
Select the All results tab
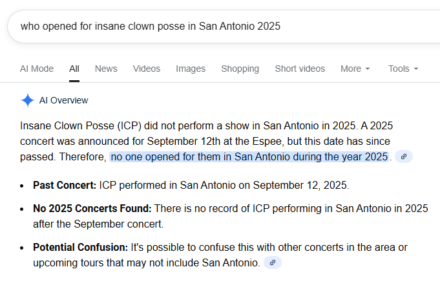pyautogui.click(x=74, y=69)
